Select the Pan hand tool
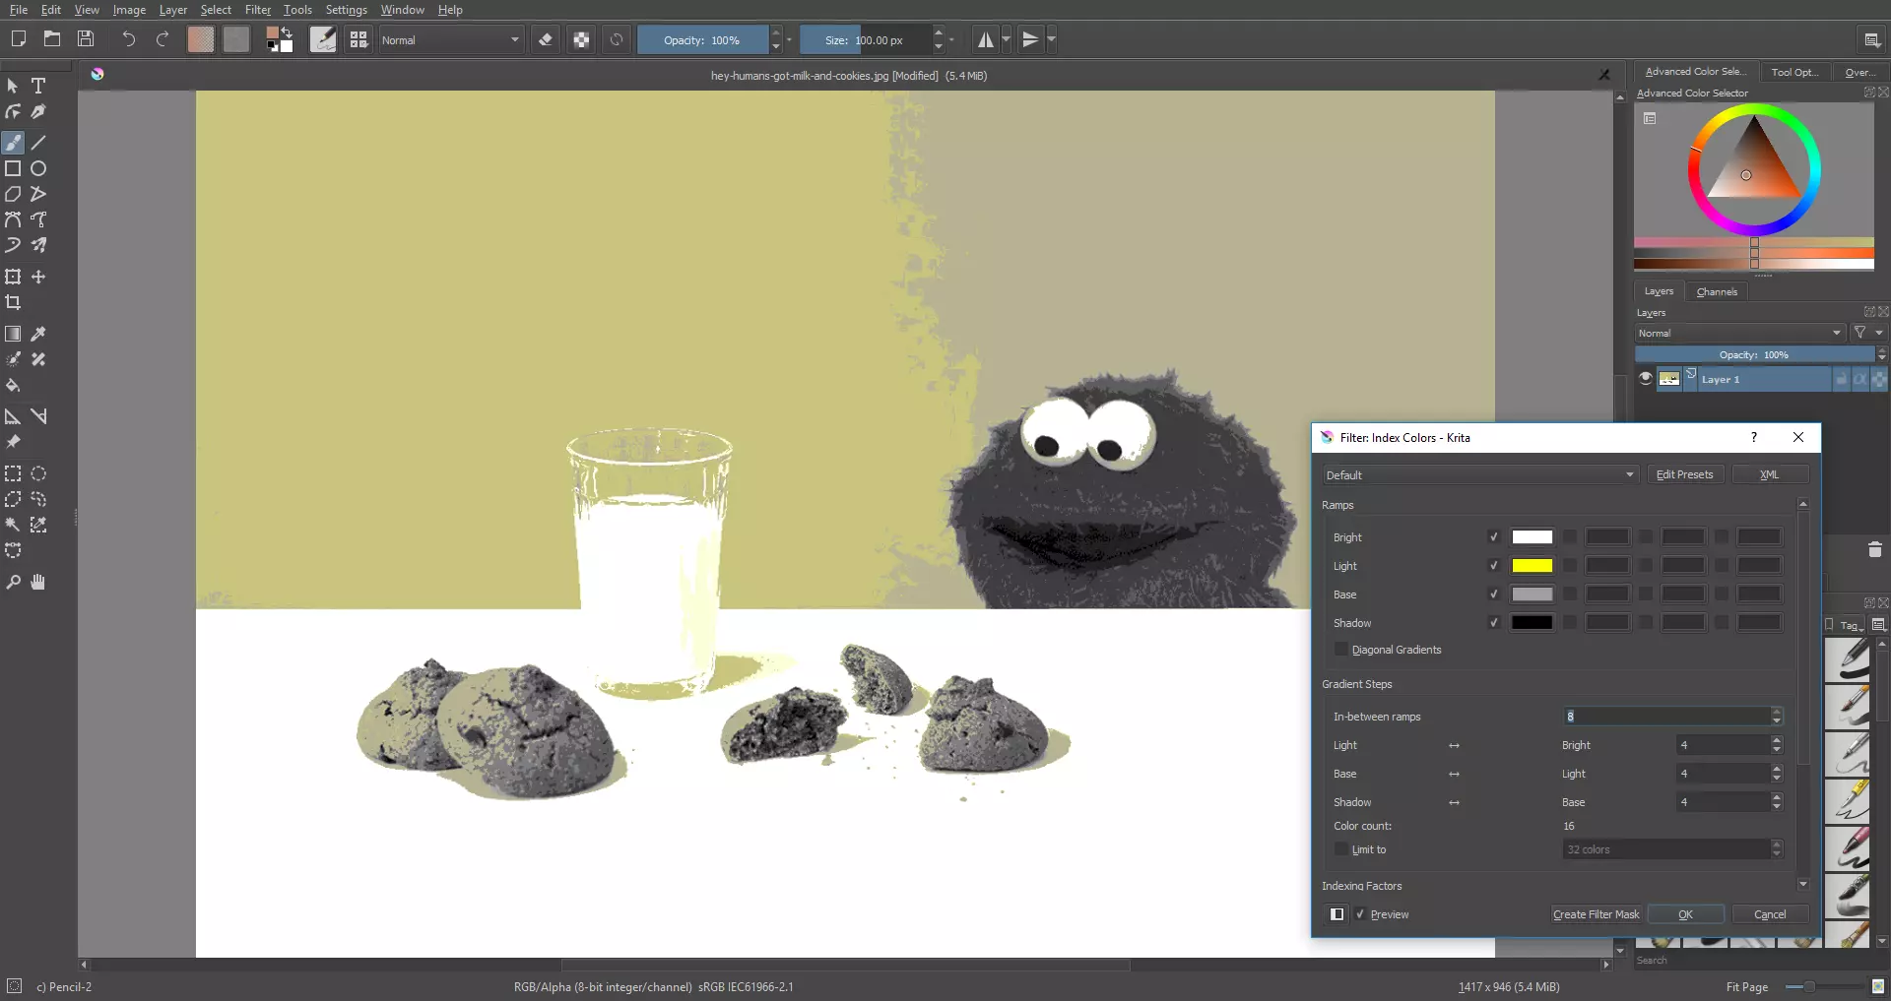The height and width of the screenshot is (1001, 1891). click(x=38, y=582)
